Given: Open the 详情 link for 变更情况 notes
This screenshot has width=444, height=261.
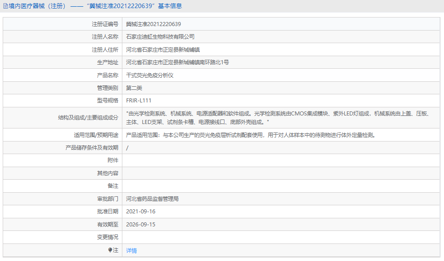Looking at the screenshot, I should tap(130, 250).
